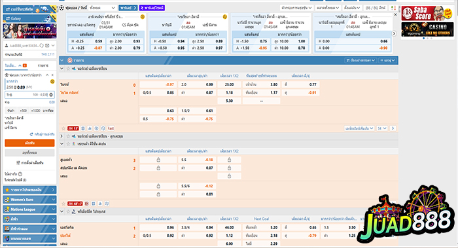Click the Fast market icon in the match row
This screenshot has height=248, width=458.
tap(111, 128)
